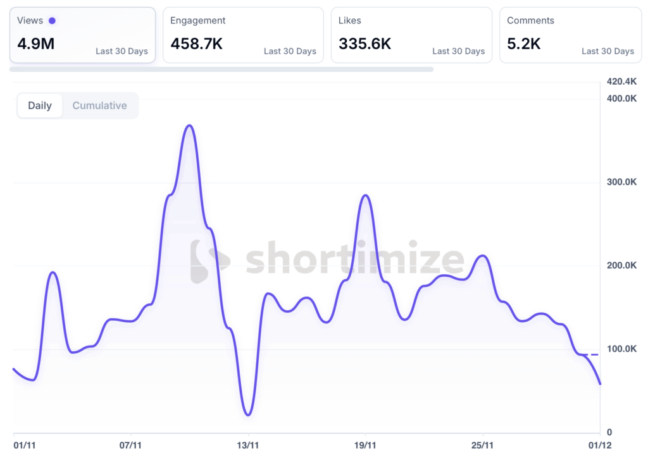
Task: Click the highest peak of the views line
Action: tap(189, 126)
